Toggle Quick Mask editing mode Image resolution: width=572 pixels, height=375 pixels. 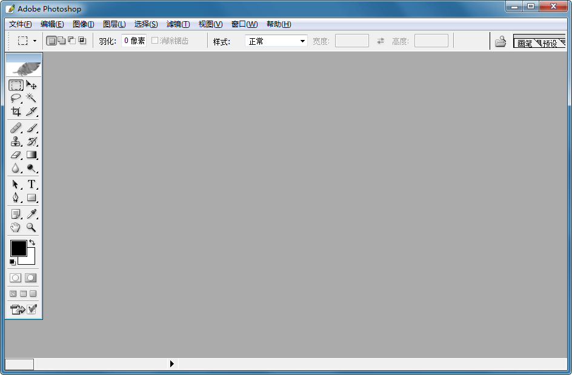32,277
